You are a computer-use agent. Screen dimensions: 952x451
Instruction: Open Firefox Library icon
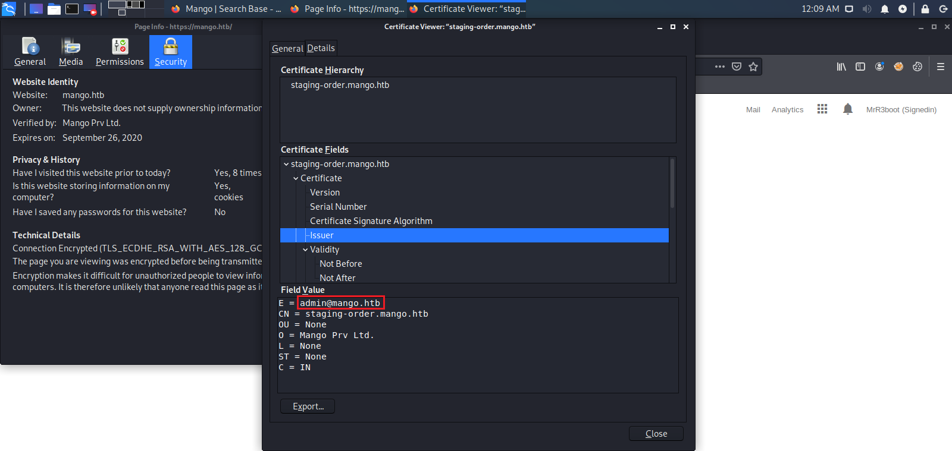(841, 67)
